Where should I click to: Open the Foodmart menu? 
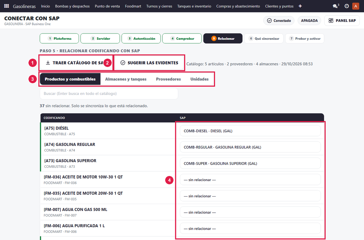[133, 6]
